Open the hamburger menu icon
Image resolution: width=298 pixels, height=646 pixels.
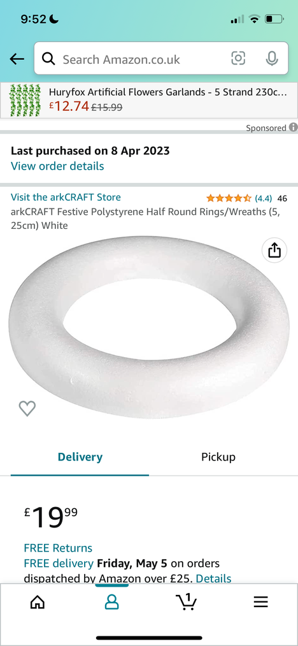click(260, 602)
